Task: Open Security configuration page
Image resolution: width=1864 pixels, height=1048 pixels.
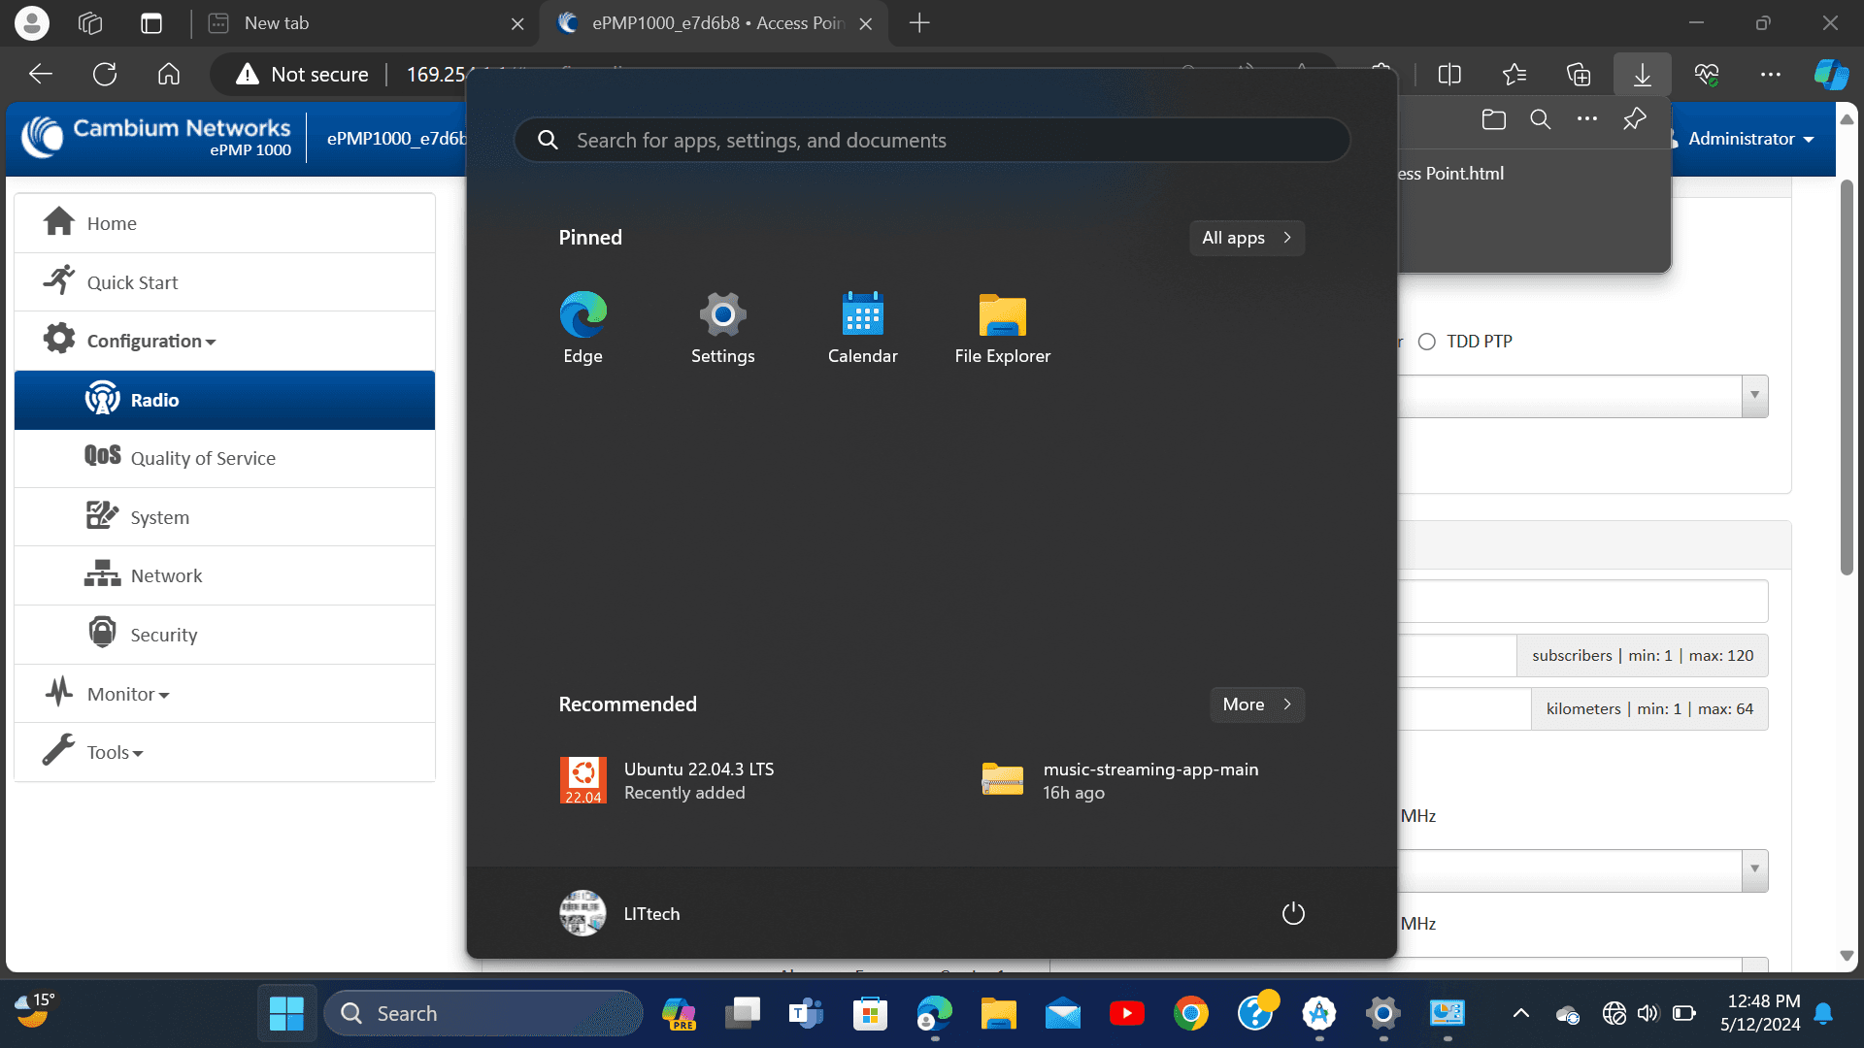Action: click(x=224, y=635)
